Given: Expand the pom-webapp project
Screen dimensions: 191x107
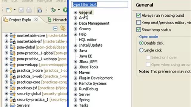Looking at the screenshot, I should [6, 64].
